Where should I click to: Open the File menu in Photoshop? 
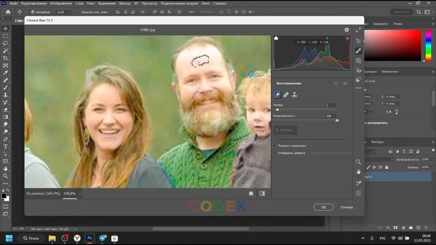pos(14,3)
